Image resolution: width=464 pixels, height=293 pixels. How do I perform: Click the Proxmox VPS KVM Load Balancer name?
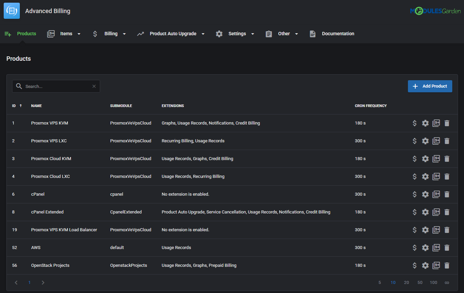click(64, 230)
